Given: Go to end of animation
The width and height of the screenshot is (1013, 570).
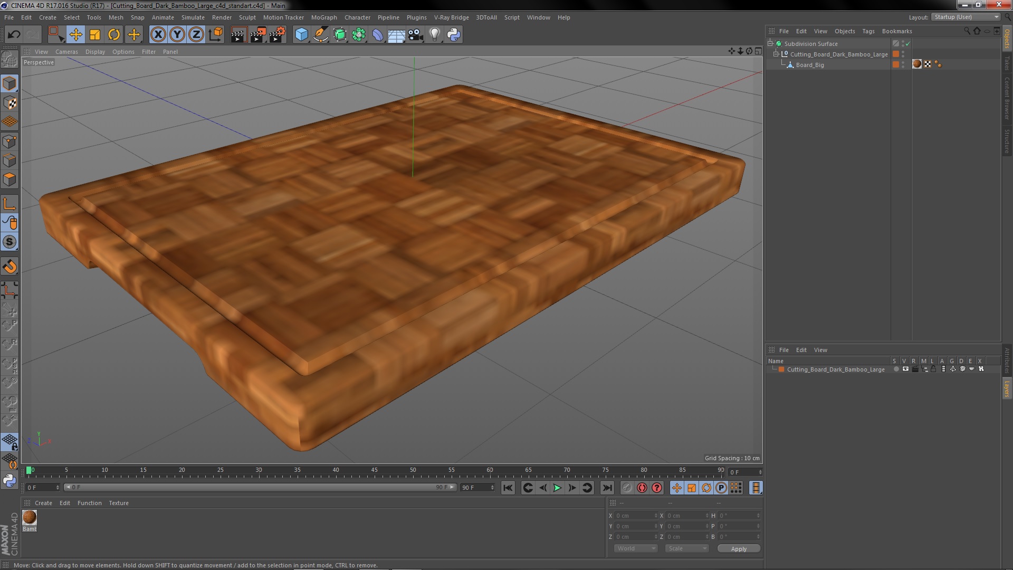Looking at the screenshot, I should [607, 488].
